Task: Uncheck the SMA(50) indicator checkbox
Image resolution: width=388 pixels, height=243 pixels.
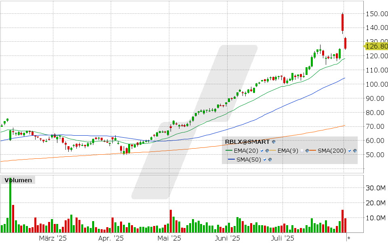Action: 264,160
